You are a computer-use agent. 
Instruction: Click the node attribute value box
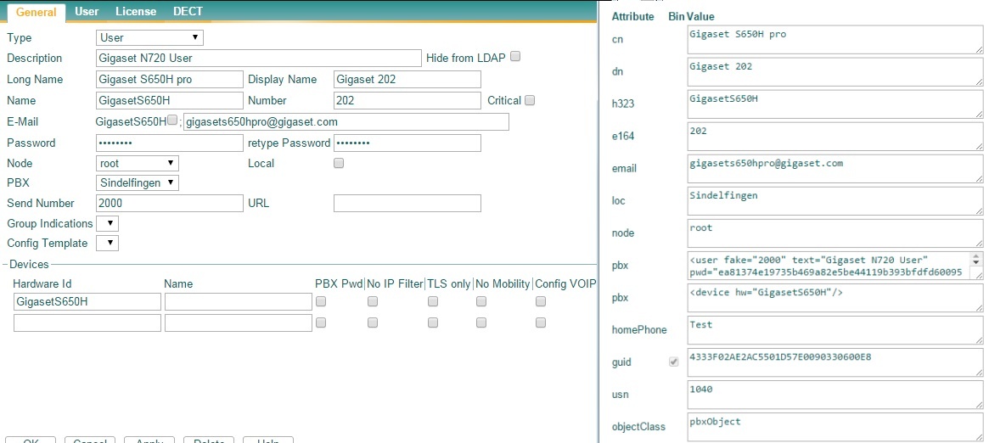835,233
